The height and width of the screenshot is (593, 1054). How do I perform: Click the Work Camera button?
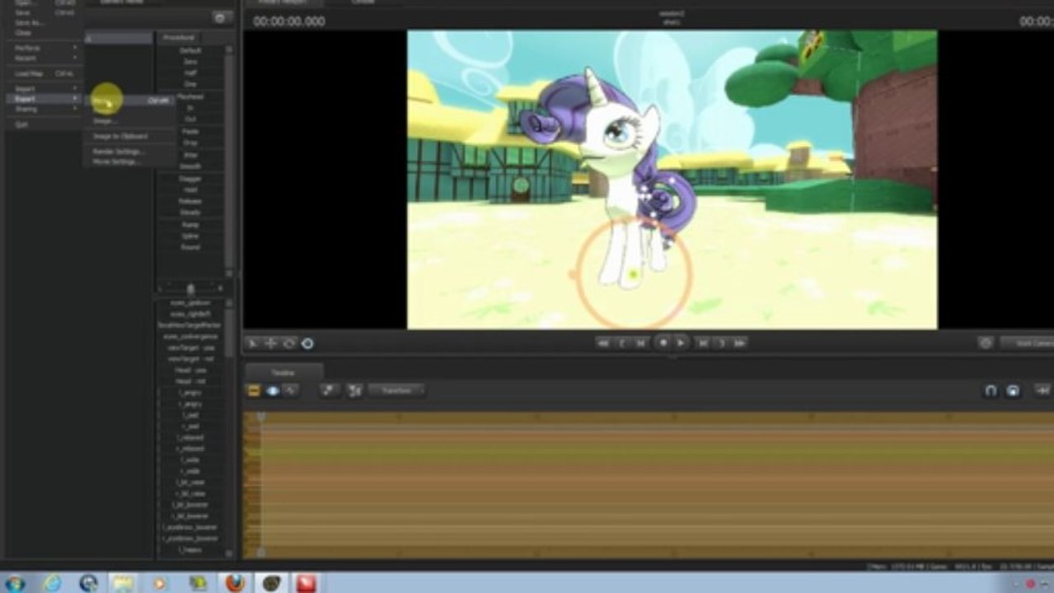point(1027,343)
